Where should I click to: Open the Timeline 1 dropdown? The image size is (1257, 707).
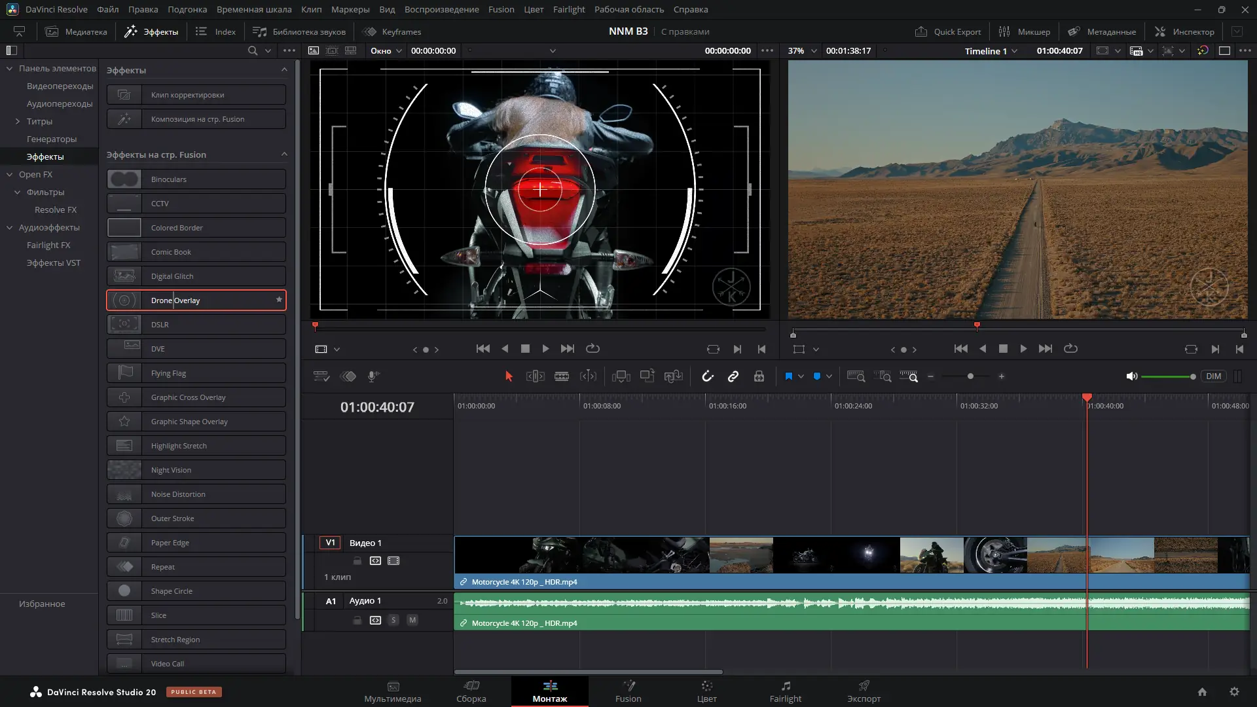click(x=991, y=51)
